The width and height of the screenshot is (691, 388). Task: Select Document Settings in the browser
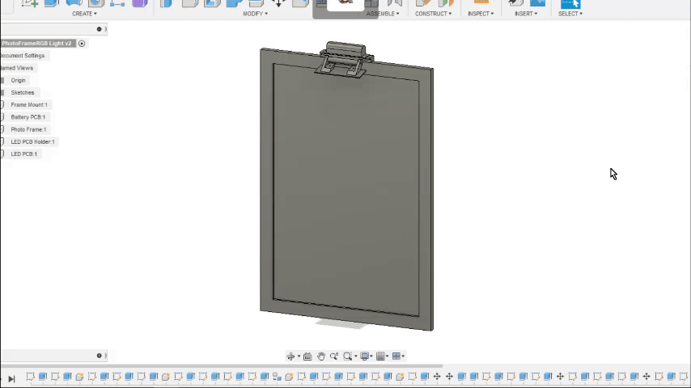(x=23, y=56)
